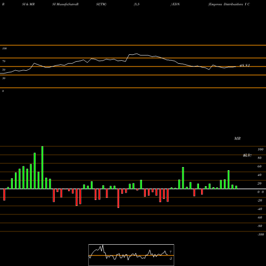
Task: Click the RSI line peak above 70
Action: (x=137, y=54)
